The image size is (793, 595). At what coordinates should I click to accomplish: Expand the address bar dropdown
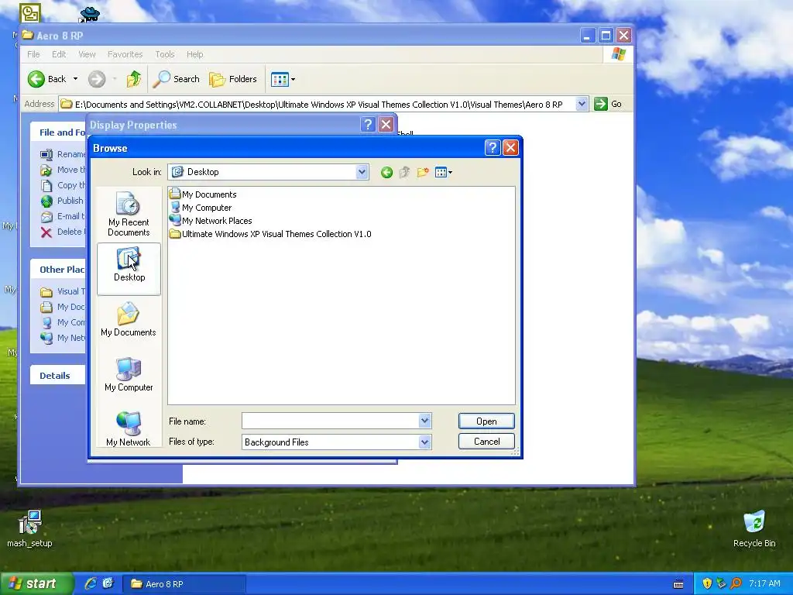tap(582, 104)
